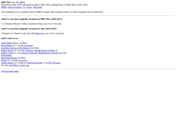
Task: Open Break Room of Geeks (s3) link
Action: click(50, 53)
